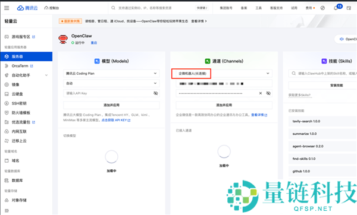Click the 域名 sidebar icon
The image size is (357, 215).
(x=7, y=161)
